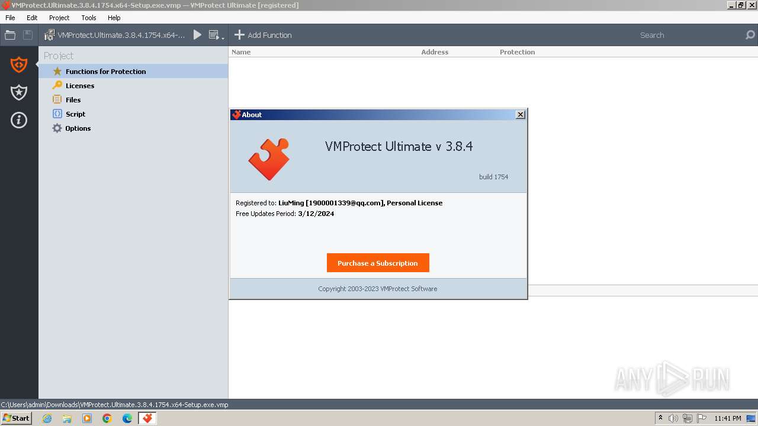
Task: Click the Script braces icon
Action: [x=57, y=114]
